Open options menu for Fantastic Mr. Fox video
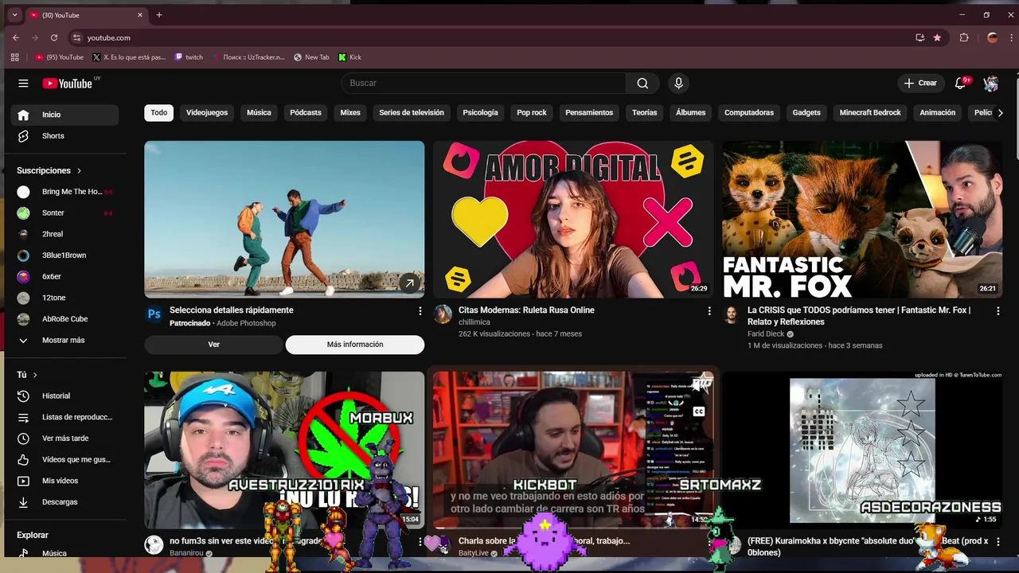Screen dimensions: 1019x573 coord(998,311)
